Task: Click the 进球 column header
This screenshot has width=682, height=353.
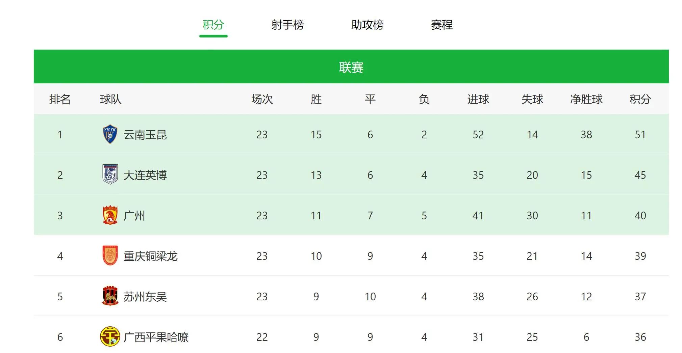Action: pyautogui.click(x=478, y=99)
